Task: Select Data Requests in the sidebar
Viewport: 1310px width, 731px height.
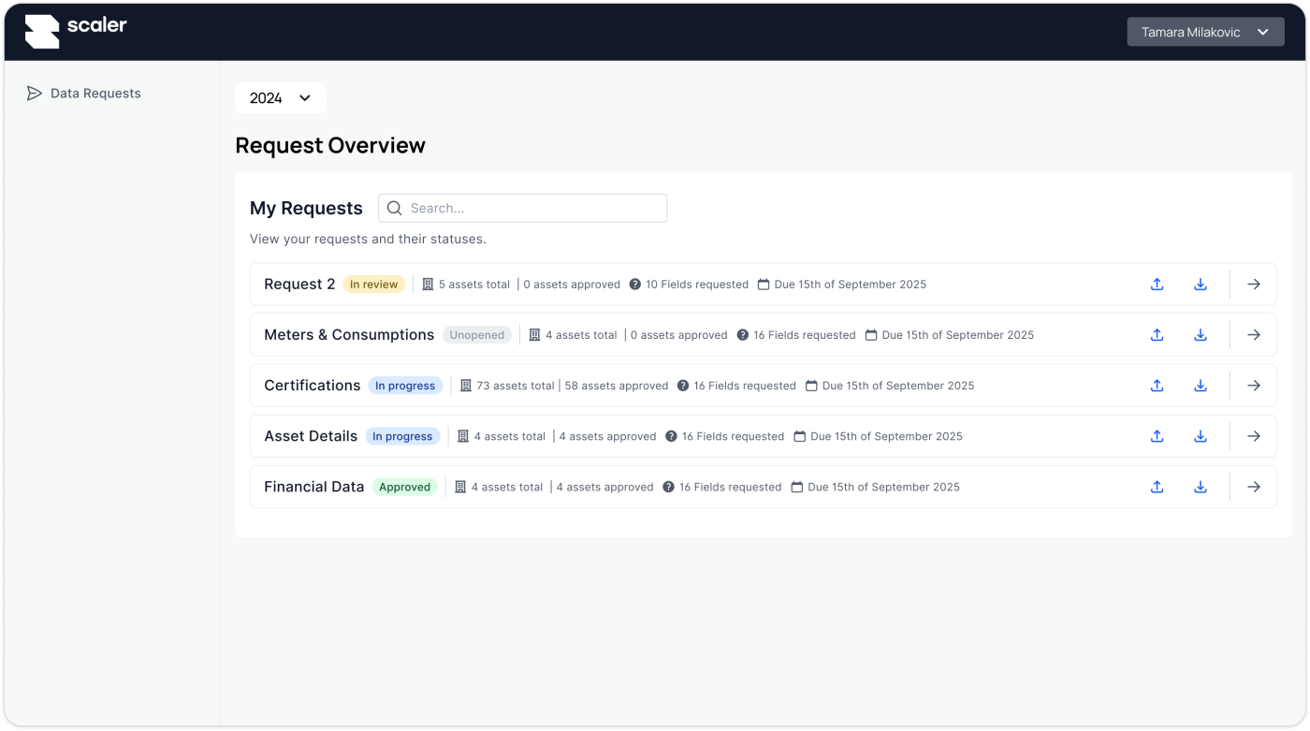Action: click(95, 94)
